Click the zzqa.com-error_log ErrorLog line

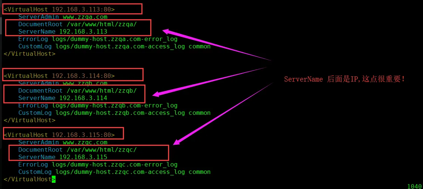tap(98, 39)
